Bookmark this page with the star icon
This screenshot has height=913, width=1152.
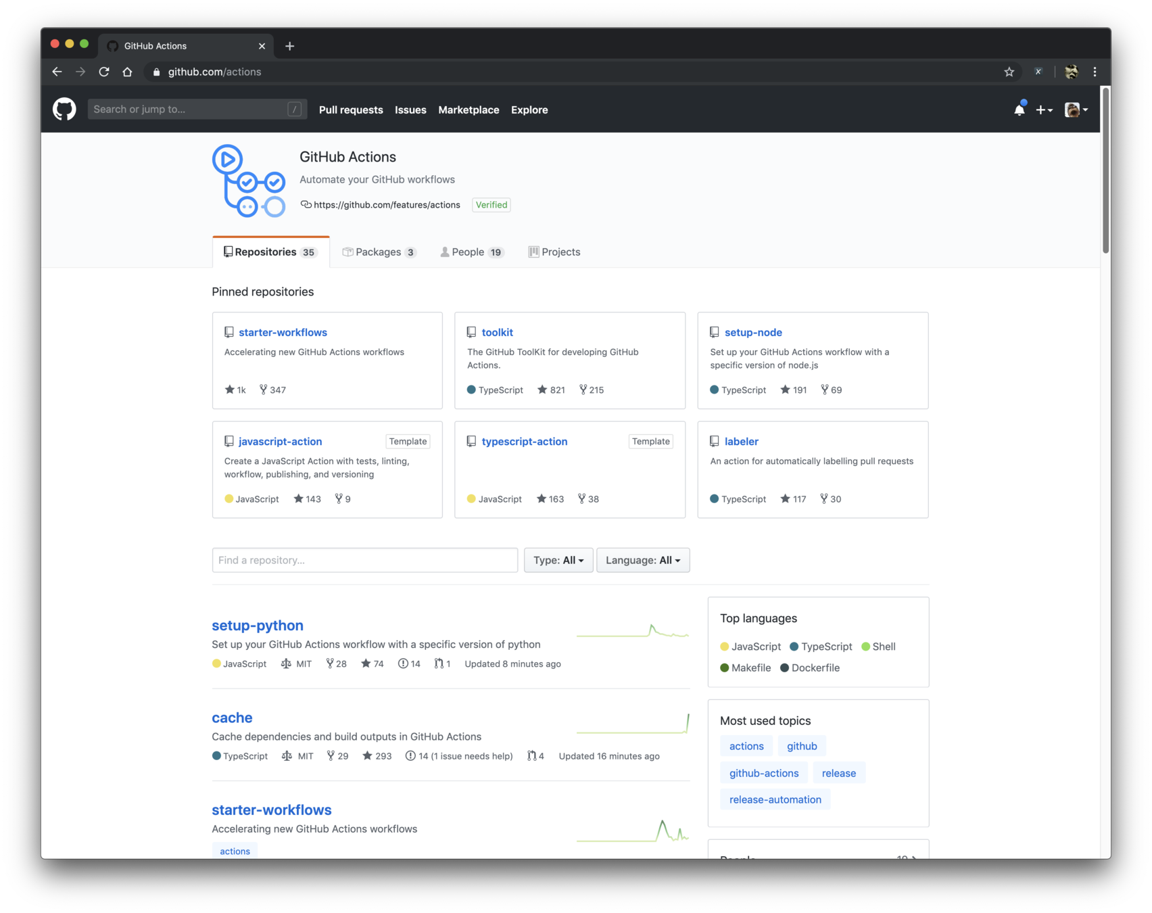pyautogui.click(x=1009, y=72)
